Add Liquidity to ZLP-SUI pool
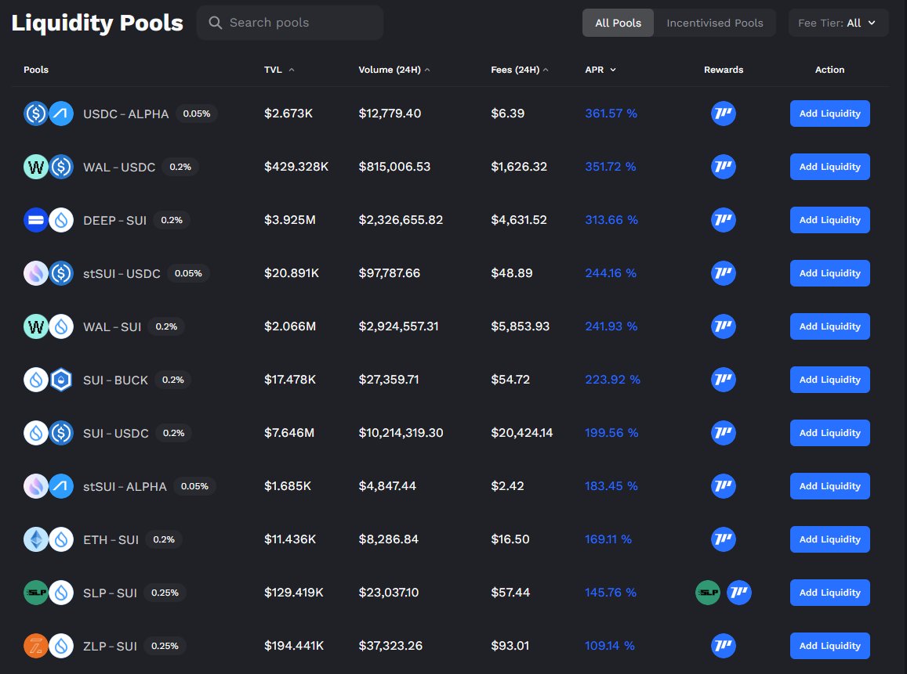This screenshot has height=674, width=907. tap(829, 646)
